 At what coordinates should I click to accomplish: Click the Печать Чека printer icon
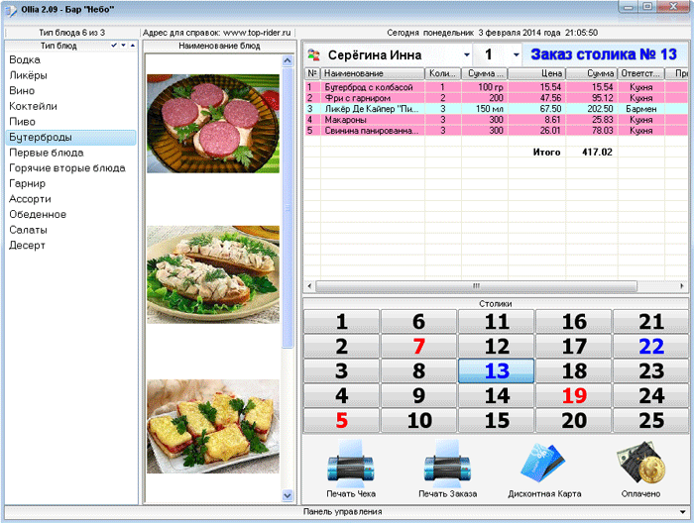(351, 463)
